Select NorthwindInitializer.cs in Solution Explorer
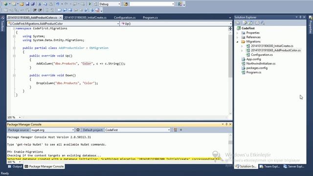 click(x=261, y=64)
